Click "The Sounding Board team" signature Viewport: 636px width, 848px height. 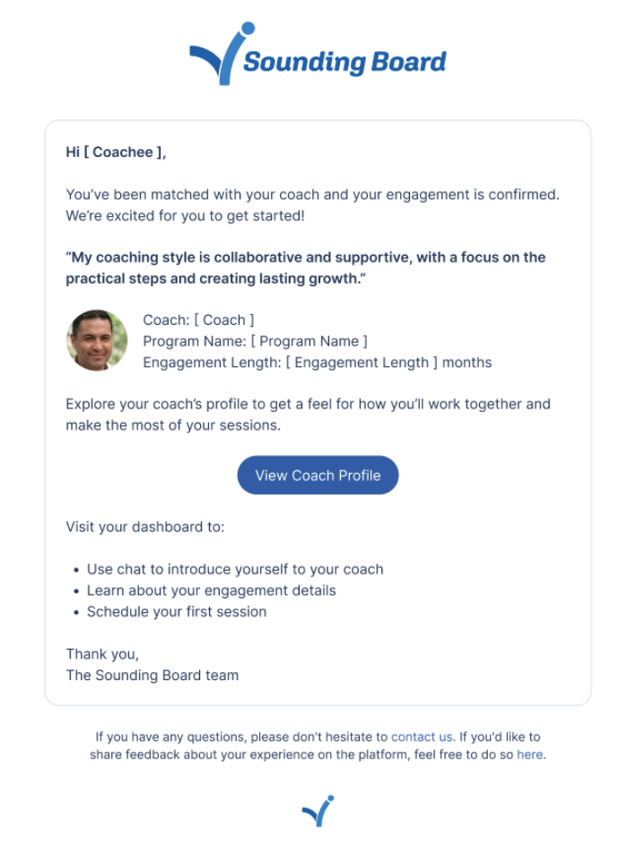[152, 675]
